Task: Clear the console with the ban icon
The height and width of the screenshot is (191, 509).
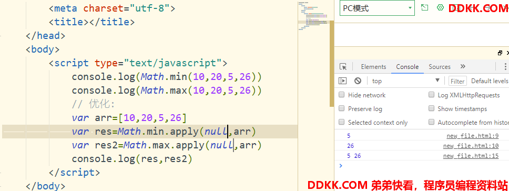Action: click(358, 81)
